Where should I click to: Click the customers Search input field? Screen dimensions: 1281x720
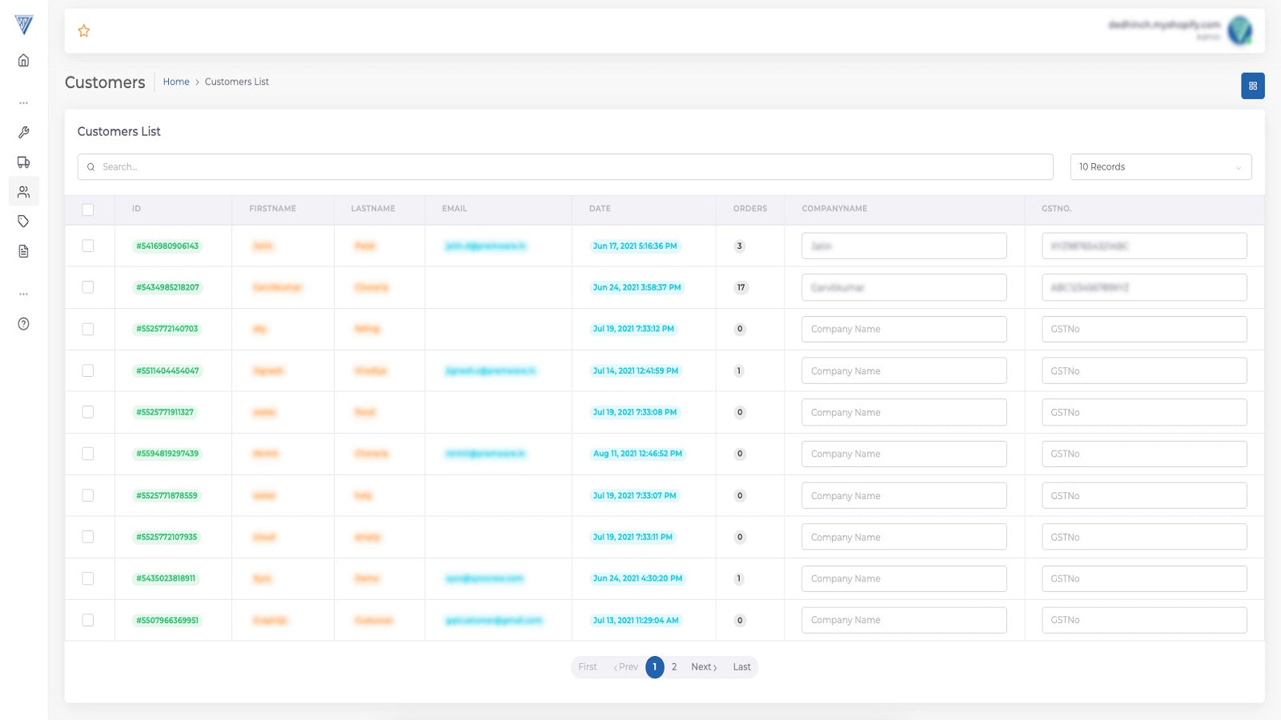(565, 167)
